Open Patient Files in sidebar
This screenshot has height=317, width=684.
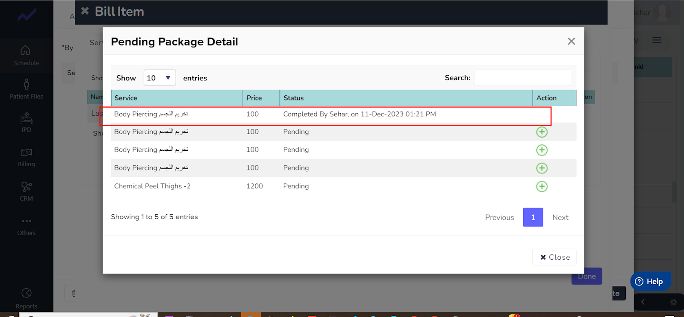coord(26,89)
